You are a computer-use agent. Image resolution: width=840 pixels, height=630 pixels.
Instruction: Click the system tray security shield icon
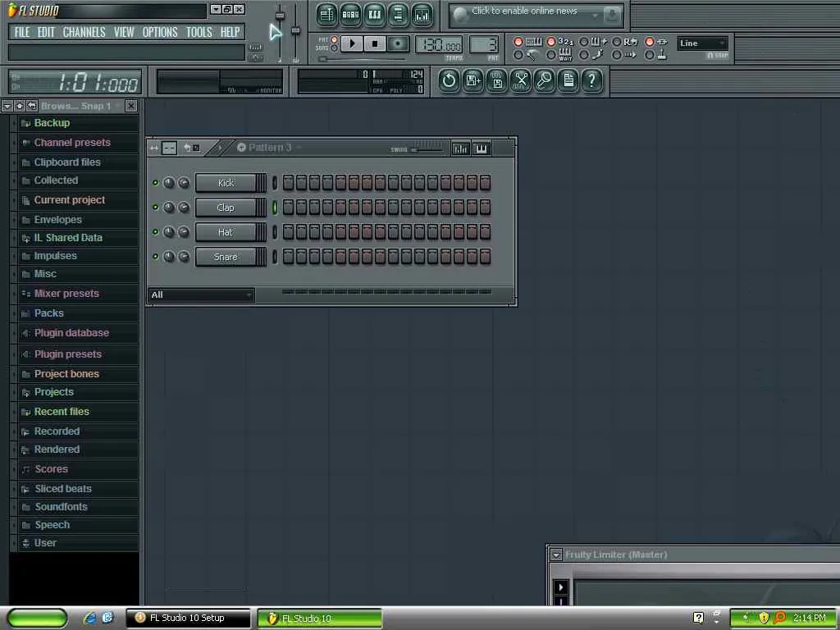(x=764, y=618)
